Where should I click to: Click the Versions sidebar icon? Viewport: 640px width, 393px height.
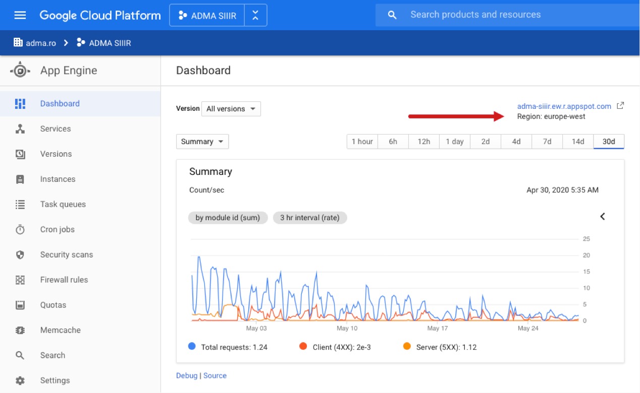tap(20, 154)
